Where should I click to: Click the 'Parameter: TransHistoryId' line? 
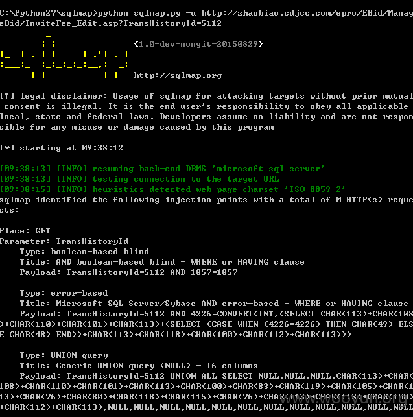tap(64, 241)
